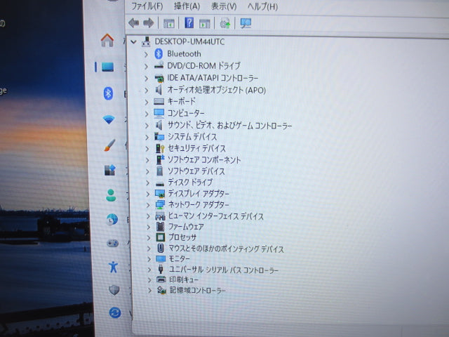Select サウンド、ビデオ、およびゲーム コントローラー item
This screenshot has width=449, height=337.
pyautogui.click(x=229, y=125)
